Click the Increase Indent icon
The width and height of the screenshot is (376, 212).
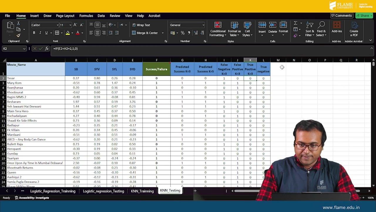point(117,33)
